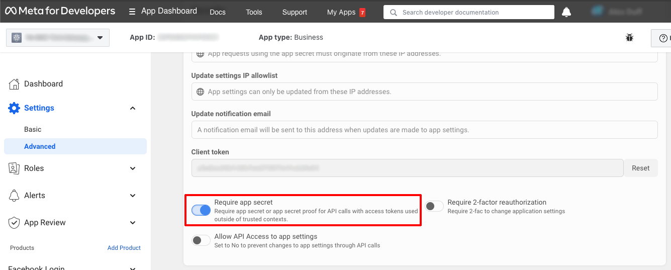Click the Add Product link
671x270 pixels.
124,248
